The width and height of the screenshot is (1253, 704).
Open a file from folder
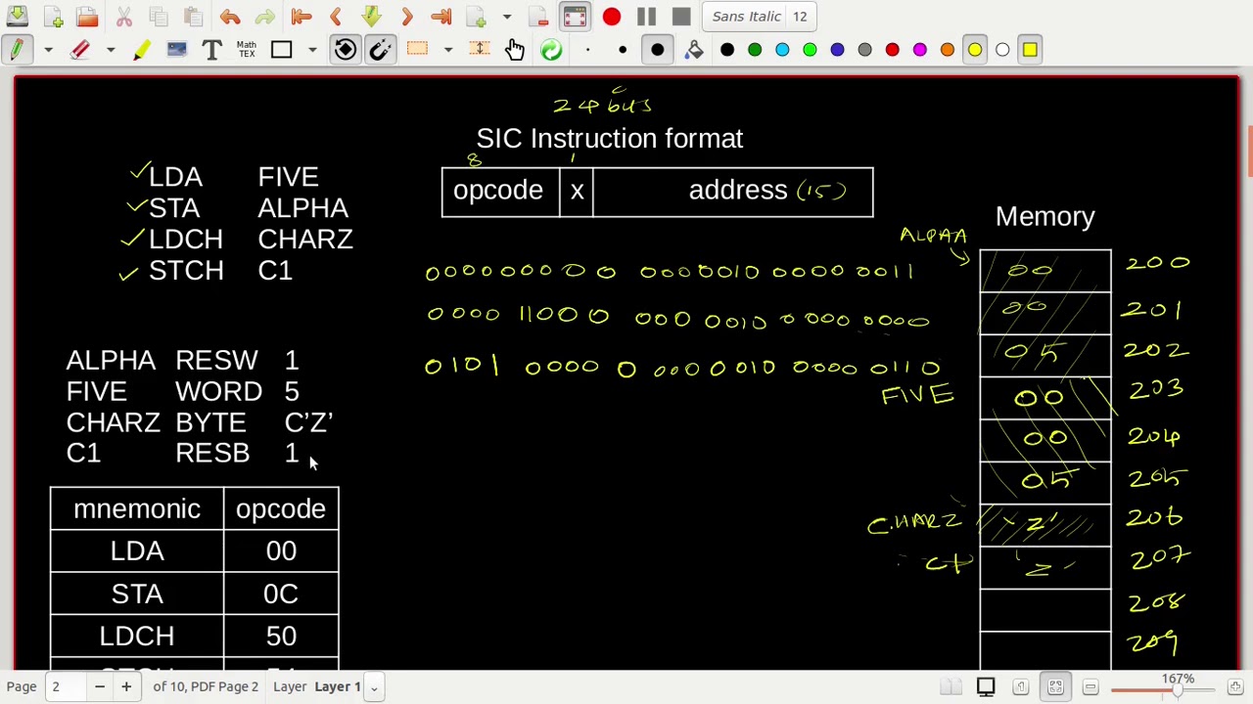(x=87, y=17)
